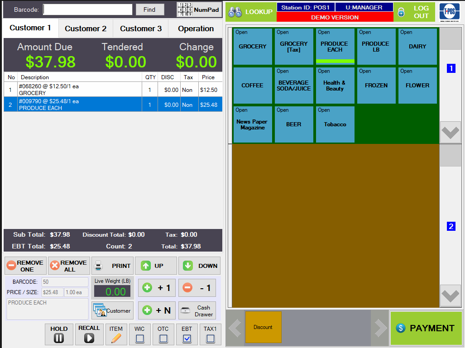Click REMOVE ALL button
The height and width of the screenshot is (348, 465).
(x=69, y=266)
